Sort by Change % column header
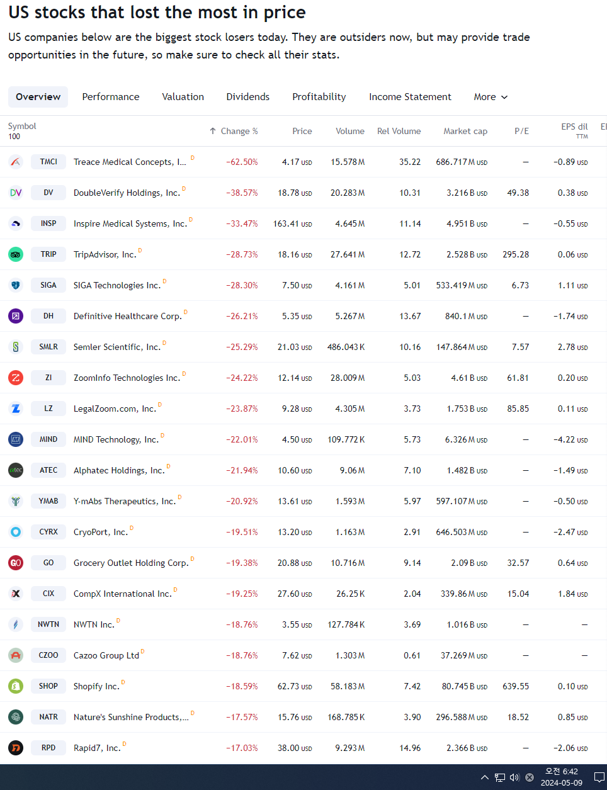Viewport: 607px width, 790px height. point(234,131)
